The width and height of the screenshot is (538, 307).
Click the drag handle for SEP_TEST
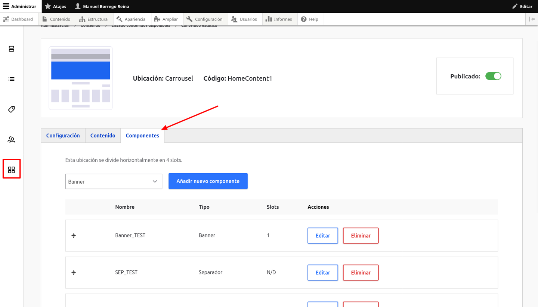(74, 273)
